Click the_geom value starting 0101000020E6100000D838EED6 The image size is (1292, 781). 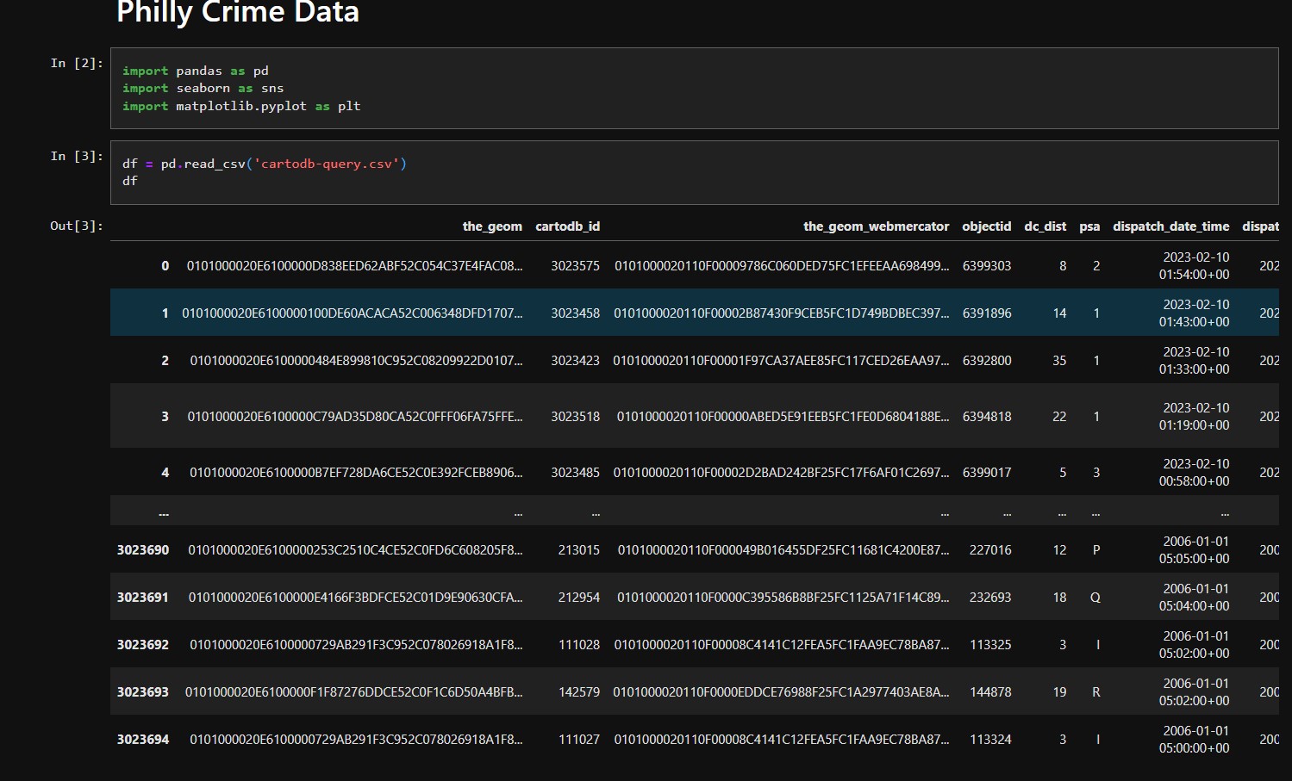click(354, 266)
